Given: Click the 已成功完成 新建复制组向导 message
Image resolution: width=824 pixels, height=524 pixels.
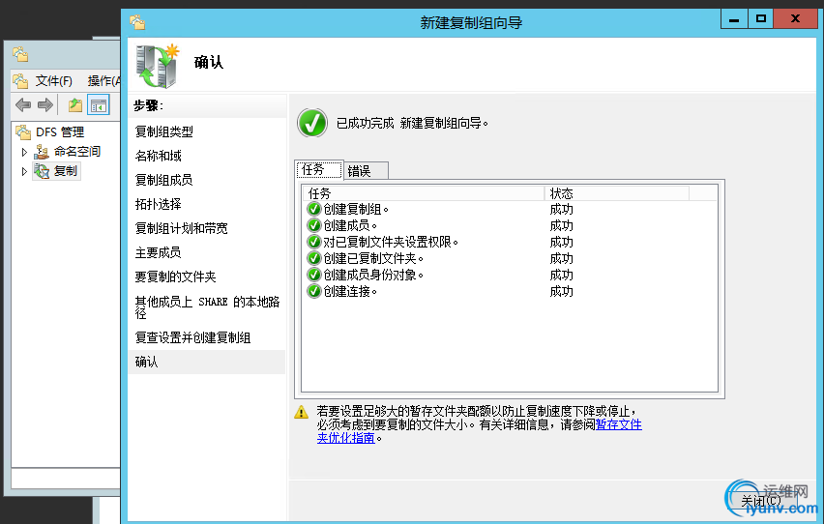Looking at the screenshot, I should click(x=412, y=123).
